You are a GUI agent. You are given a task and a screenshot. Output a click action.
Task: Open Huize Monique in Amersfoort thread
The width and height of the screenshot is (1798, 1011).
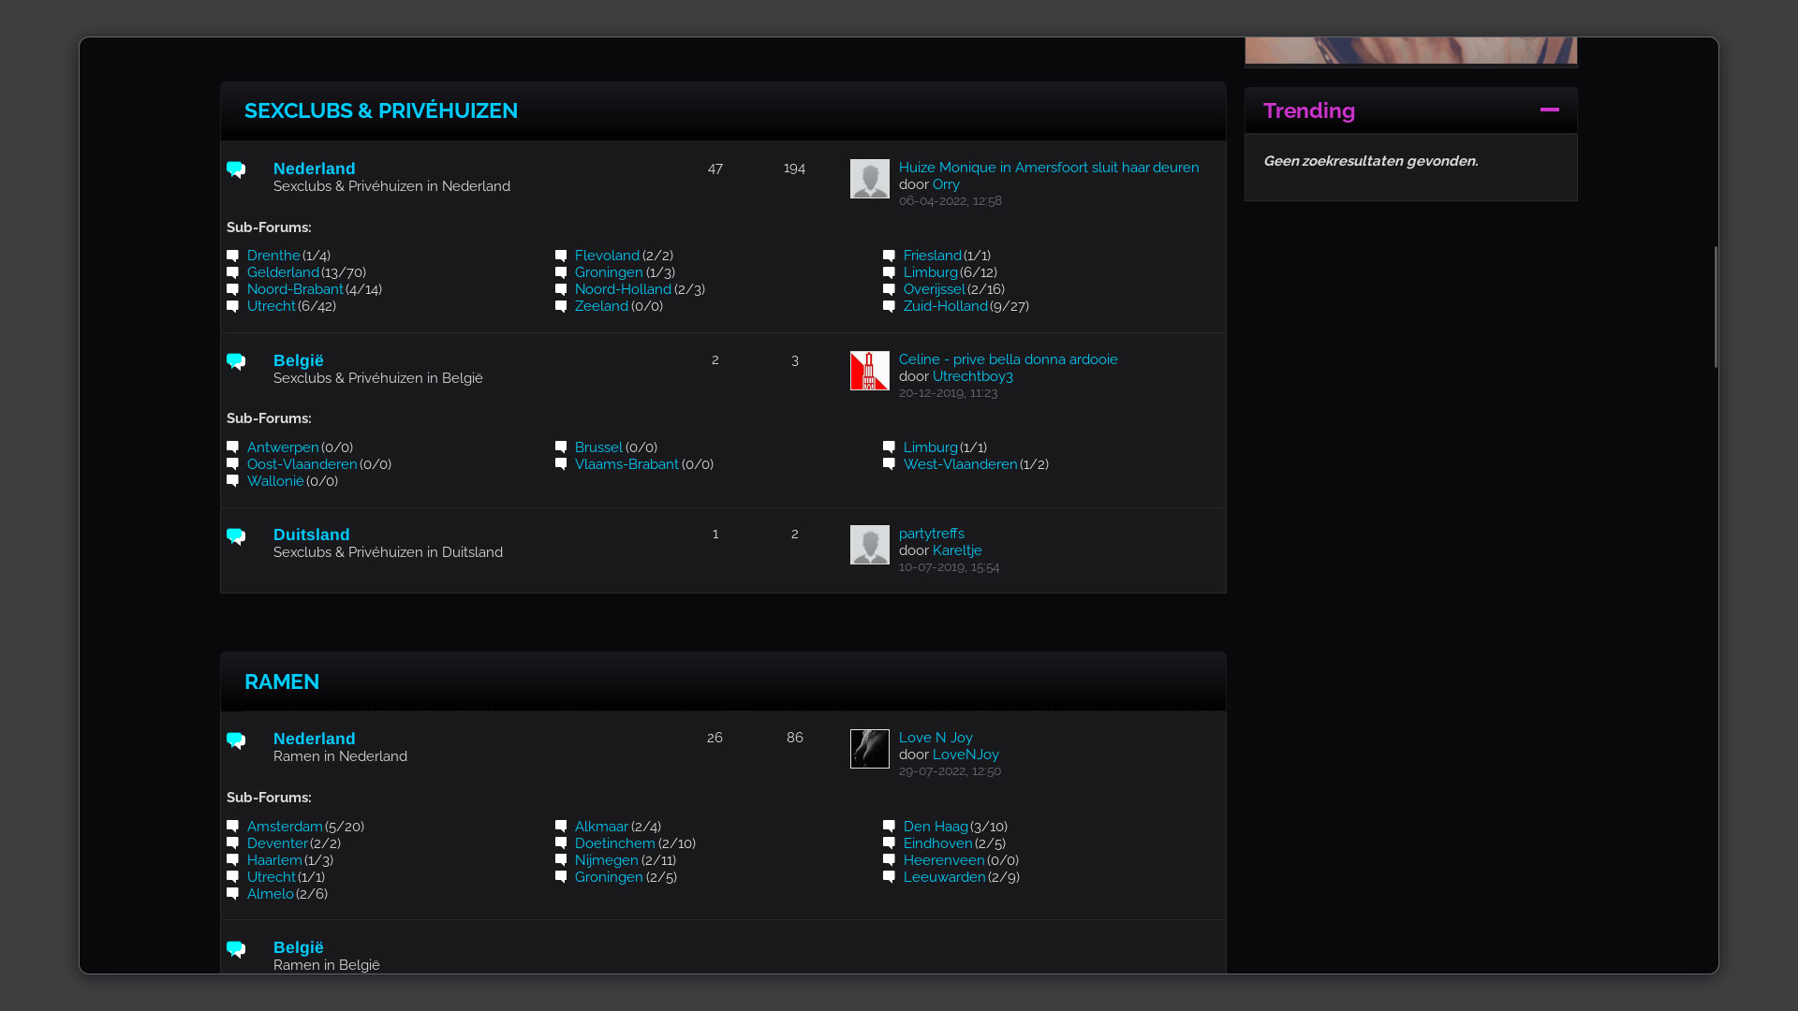(x=1048, y=168)
